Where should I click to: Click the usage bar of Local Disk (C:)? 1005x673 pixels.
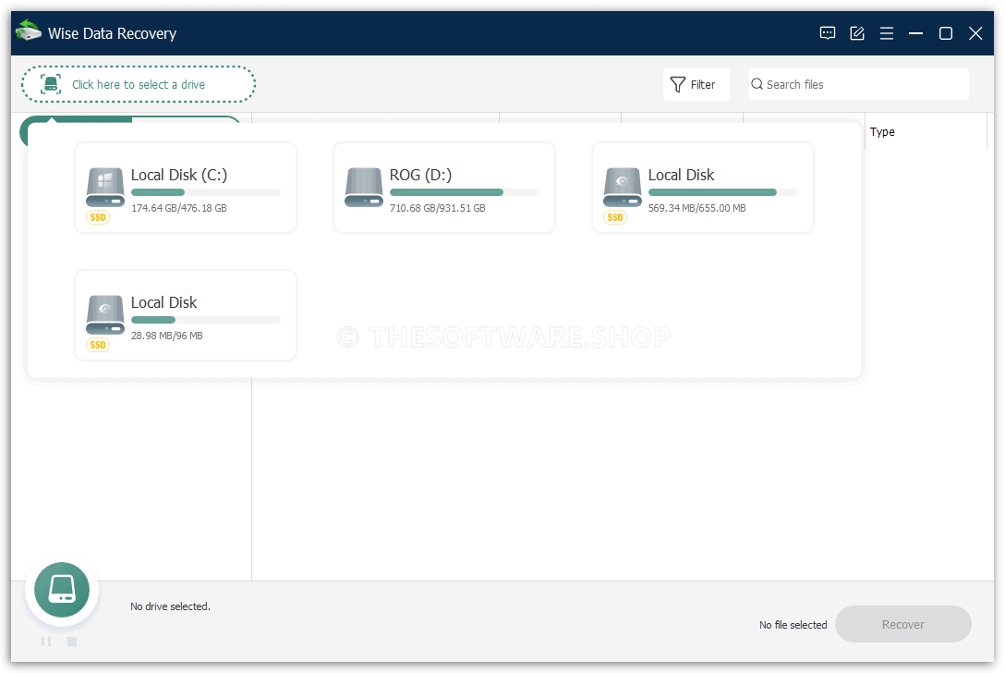[x=206, y=192]
